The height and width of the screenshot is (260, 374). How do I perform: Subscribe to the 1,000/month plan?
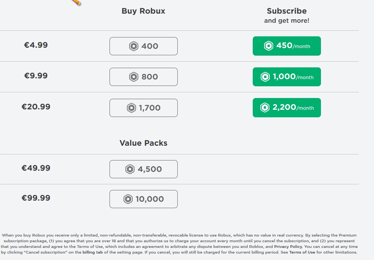pos(286,76)
